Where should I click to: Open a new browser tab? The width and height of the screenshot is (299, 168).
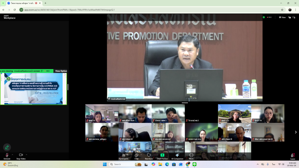[45, 3]
